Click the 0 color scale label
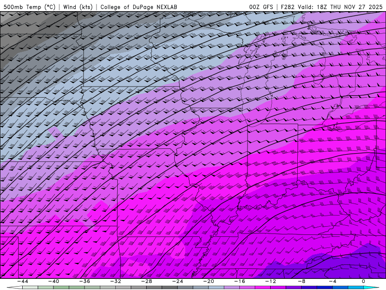Screen dimensions: 386x290 tap(364, 281)
